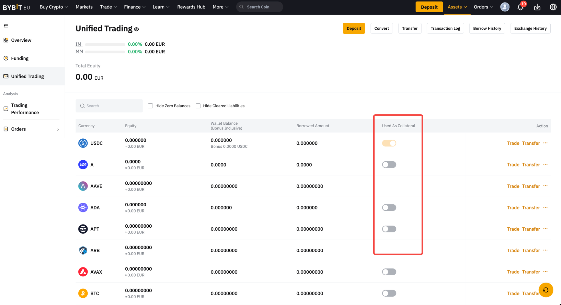Viewport: 561px width, 305px height.
Task: Open the profile avatar menu
Action: pyautogui.click(x=505, y=7)
